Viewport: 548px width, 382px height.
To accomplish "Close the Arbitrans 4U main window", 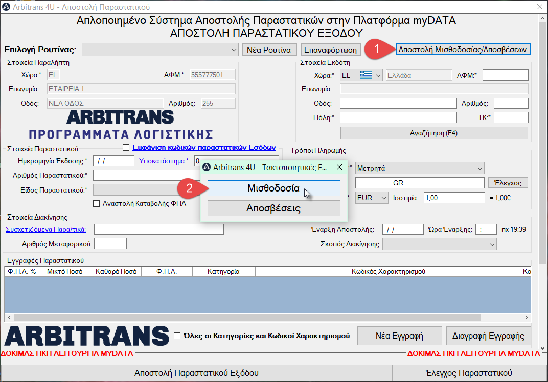I will click(x=540, y=7).
